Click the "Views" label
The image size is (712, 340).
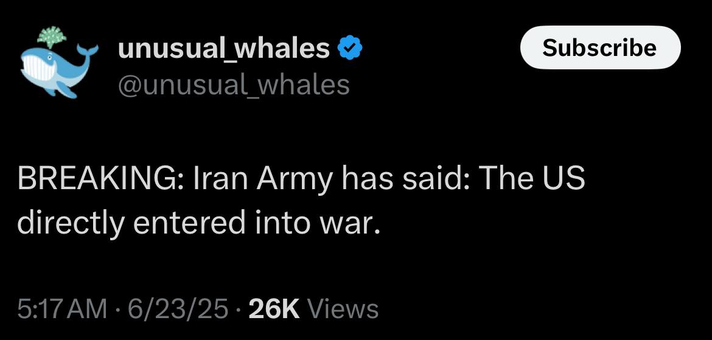pos(343,309)
